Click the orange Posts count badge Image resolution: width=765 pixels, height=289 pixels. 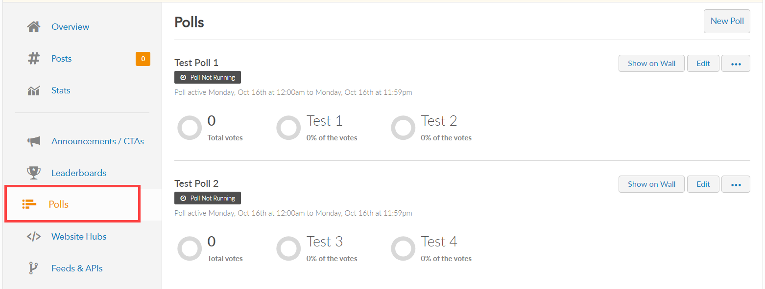click(x=143, y=59)
